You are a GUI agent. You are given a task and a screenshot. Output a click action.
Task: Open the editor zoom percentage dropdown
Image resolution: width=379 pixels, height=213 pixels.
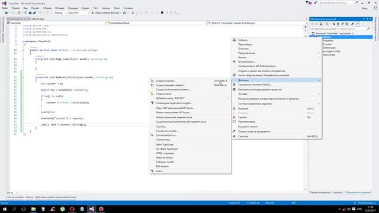tap(12, 192)
